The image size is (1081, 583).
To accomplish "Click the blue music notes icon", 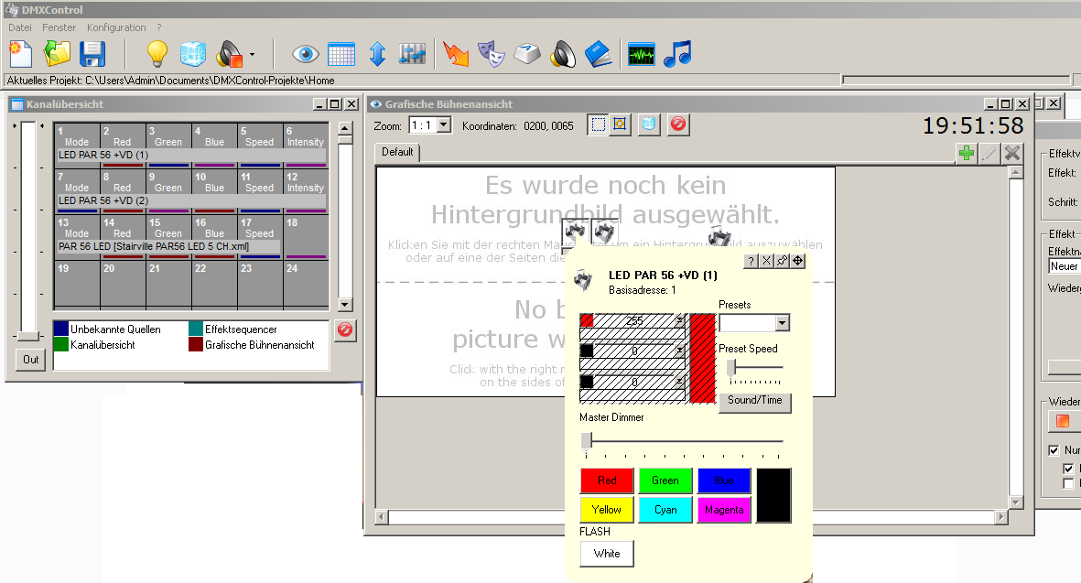I will [677, 54].
